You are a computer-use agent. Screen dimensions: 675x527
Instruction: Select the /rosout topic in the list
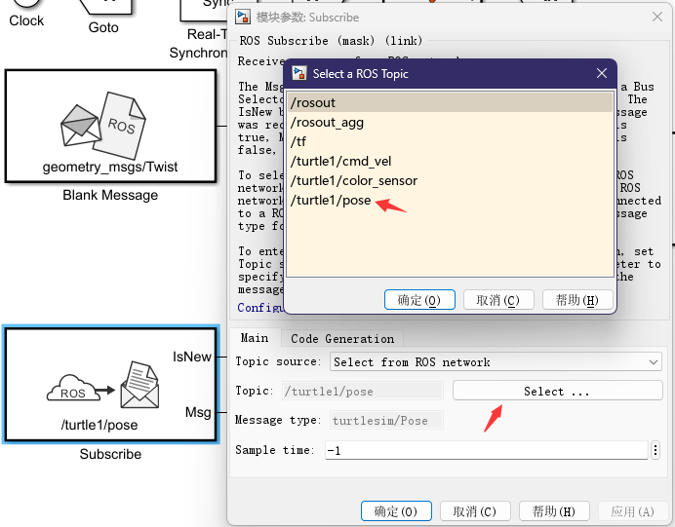click(450, 102)
